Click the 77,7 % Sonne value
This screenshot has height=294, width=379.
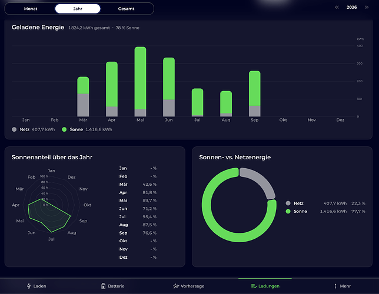[358, 211]
